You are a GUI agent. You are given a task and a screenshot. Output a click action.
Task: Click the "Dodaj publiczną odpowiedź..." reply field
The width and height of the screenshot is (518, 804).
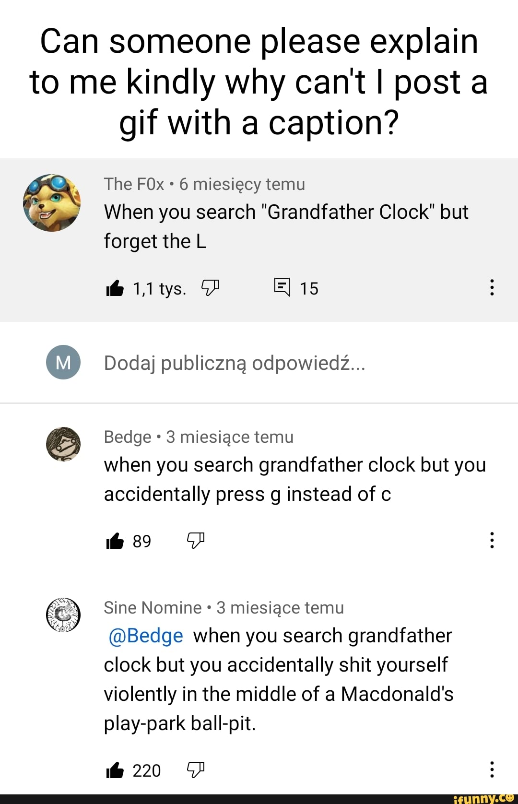pos(235,363)
